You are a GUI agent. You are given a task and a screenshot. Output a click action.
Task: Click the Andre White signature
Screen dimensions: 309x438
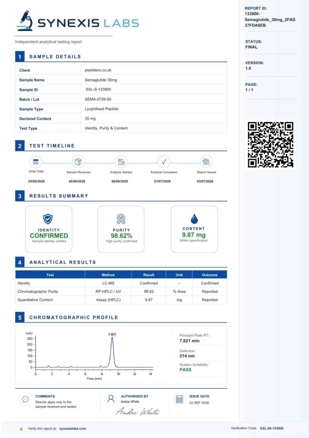coord(138,411)
